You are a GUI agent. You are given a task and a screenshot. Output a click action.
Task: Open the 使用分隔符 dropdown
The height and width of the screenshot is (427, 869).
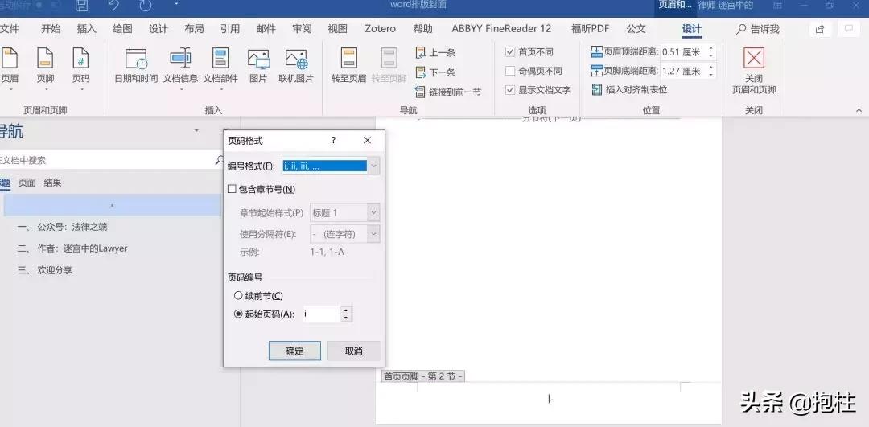(x=374, y=234)
